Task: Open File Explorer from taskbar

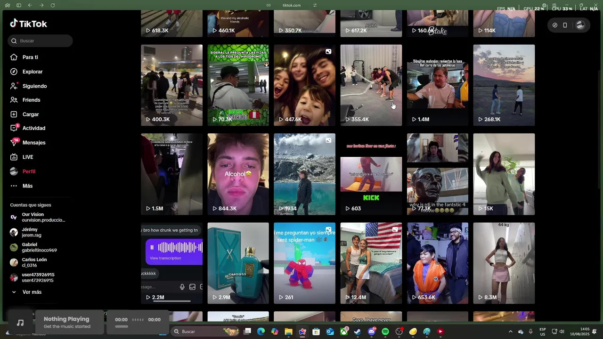Action: click(x=288, y=331)
